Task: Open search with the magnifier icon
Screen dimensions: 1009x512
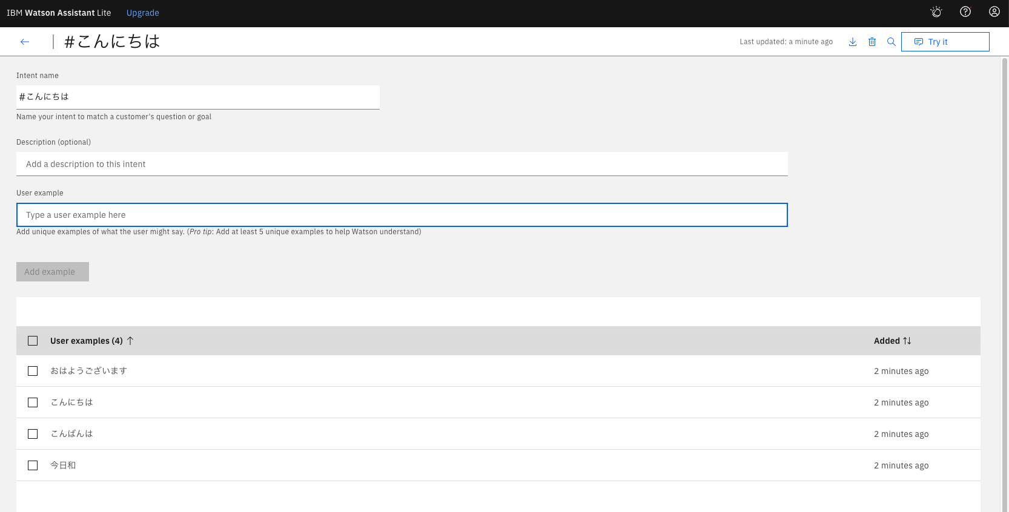Action: (x=892, y=42)
